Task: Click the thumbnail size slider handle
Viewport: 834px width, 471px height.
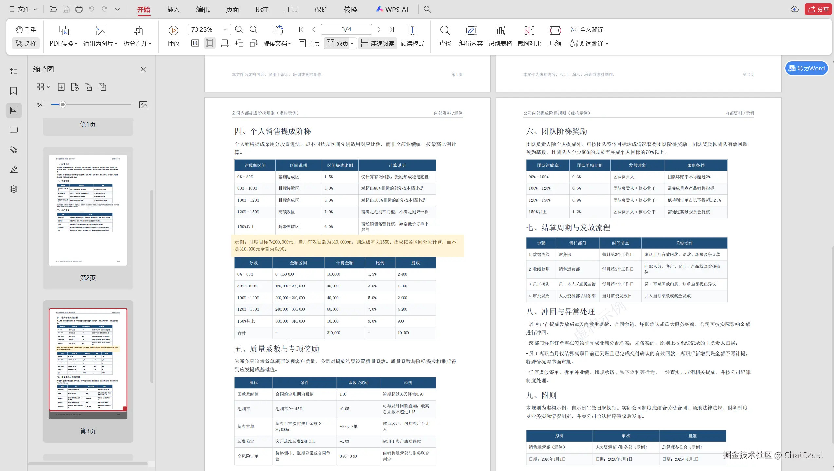Action: (x=63, y=105)
